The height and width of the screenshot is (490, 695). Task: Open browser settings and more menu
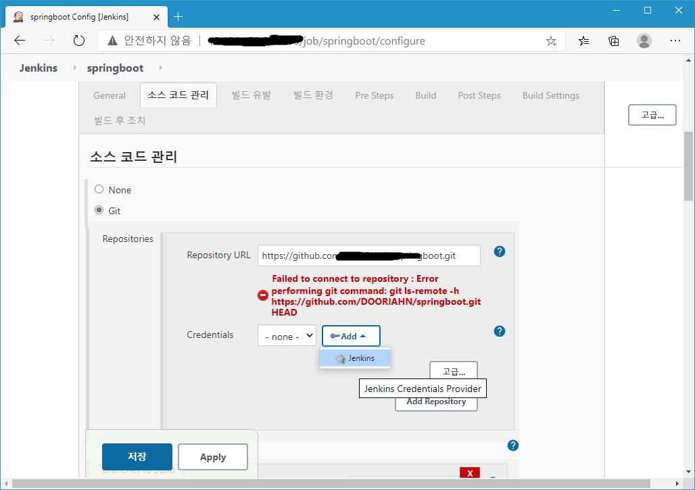(x=675, y=41)
